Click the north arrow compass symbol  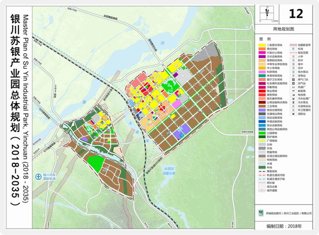pyautogui.click(x=267, y=12)
